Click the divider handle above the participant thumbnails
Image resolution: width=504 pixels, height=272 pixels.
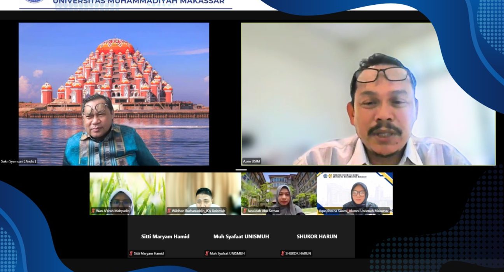(x=241, y=170)
